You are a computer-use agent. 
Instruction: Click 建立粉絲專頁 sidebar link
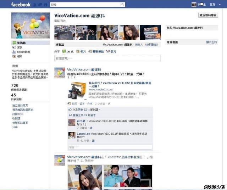point(20,106)
